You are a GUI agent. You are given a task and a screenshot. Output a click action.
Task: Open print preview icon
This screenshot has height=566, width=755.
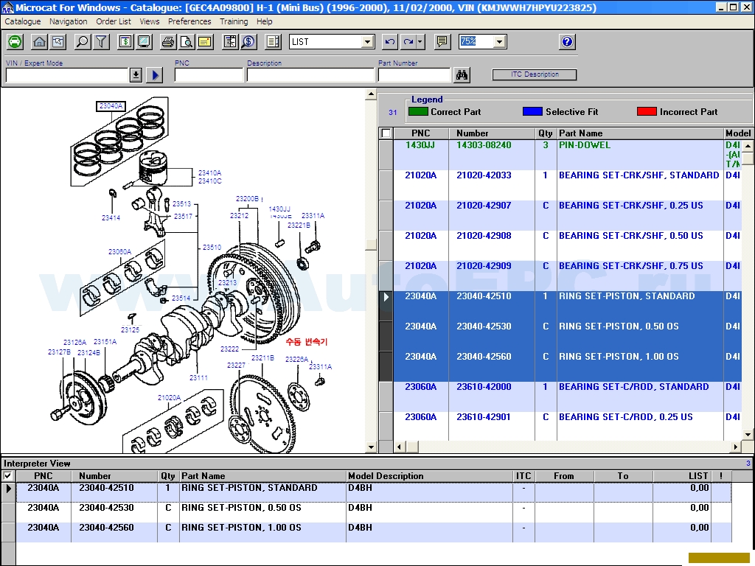[187, 42]
